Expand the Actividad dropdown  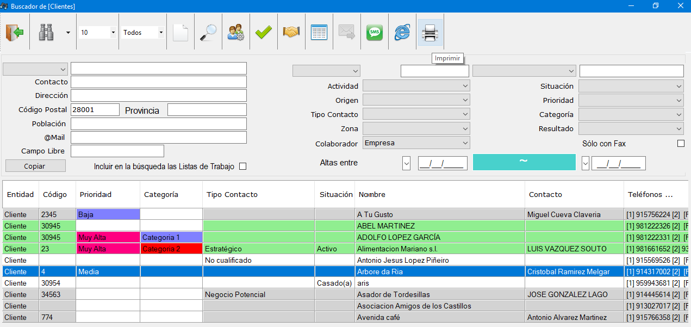(x=416, y=86)
